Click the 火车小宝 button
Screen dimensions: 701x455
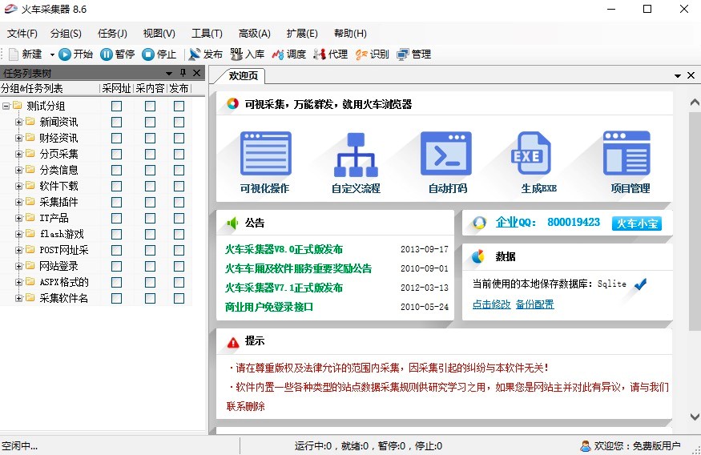coord(637,223)
